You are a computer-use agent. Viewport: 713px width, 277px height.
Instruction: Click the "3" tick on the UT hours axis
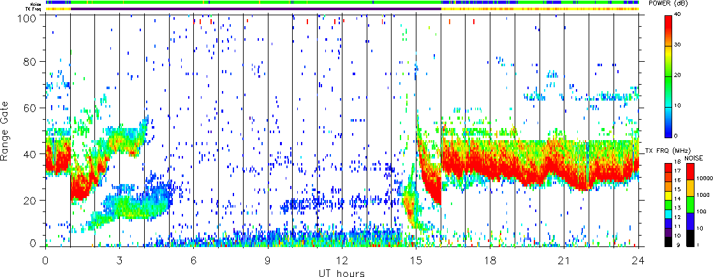(x=120, y=260)
